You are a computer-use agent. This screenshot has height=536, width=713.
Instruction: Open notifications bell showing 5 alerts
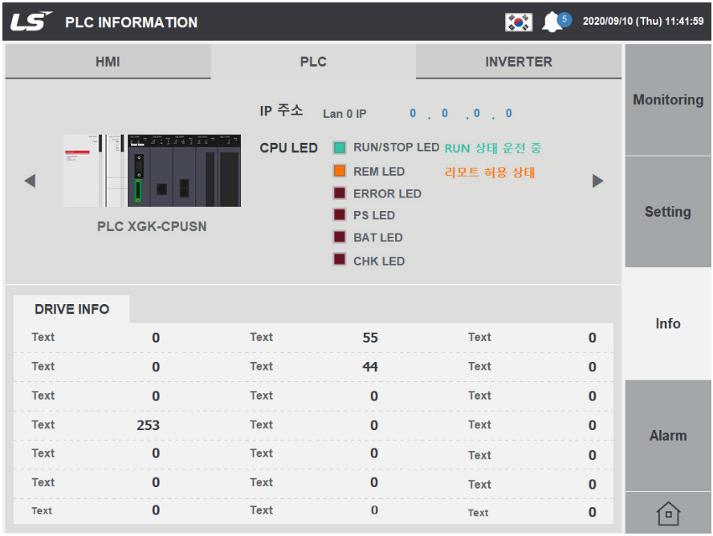[x=556, y=22]
